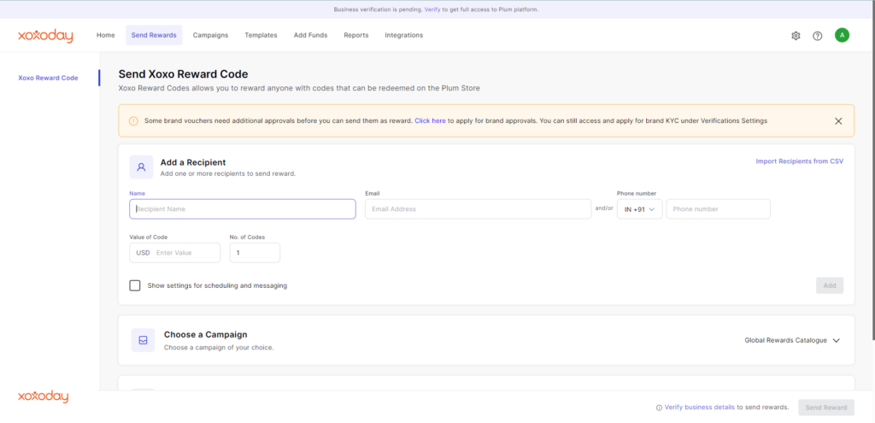
Task: Click the Add recipient button
Action: pyautogui.click(x=830, y=285)
